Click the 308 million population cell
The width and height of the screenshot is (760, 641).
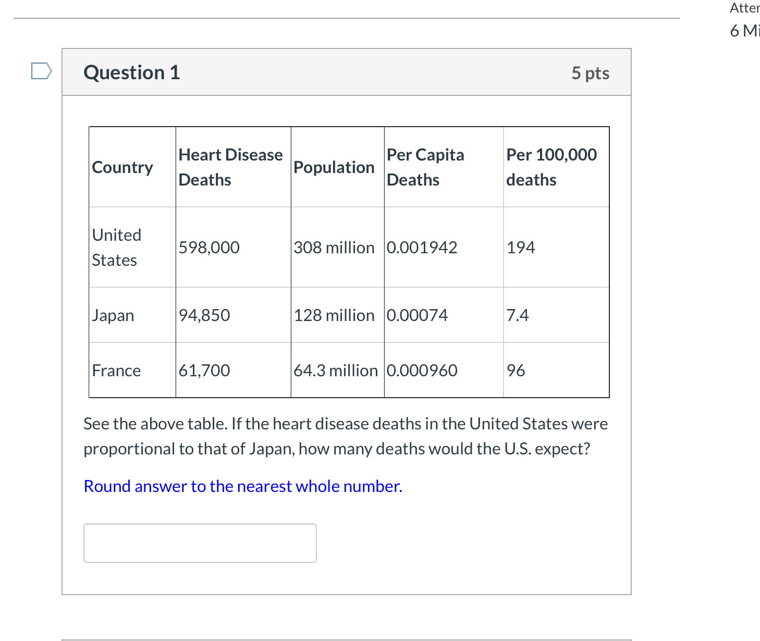tap(334, 248)
